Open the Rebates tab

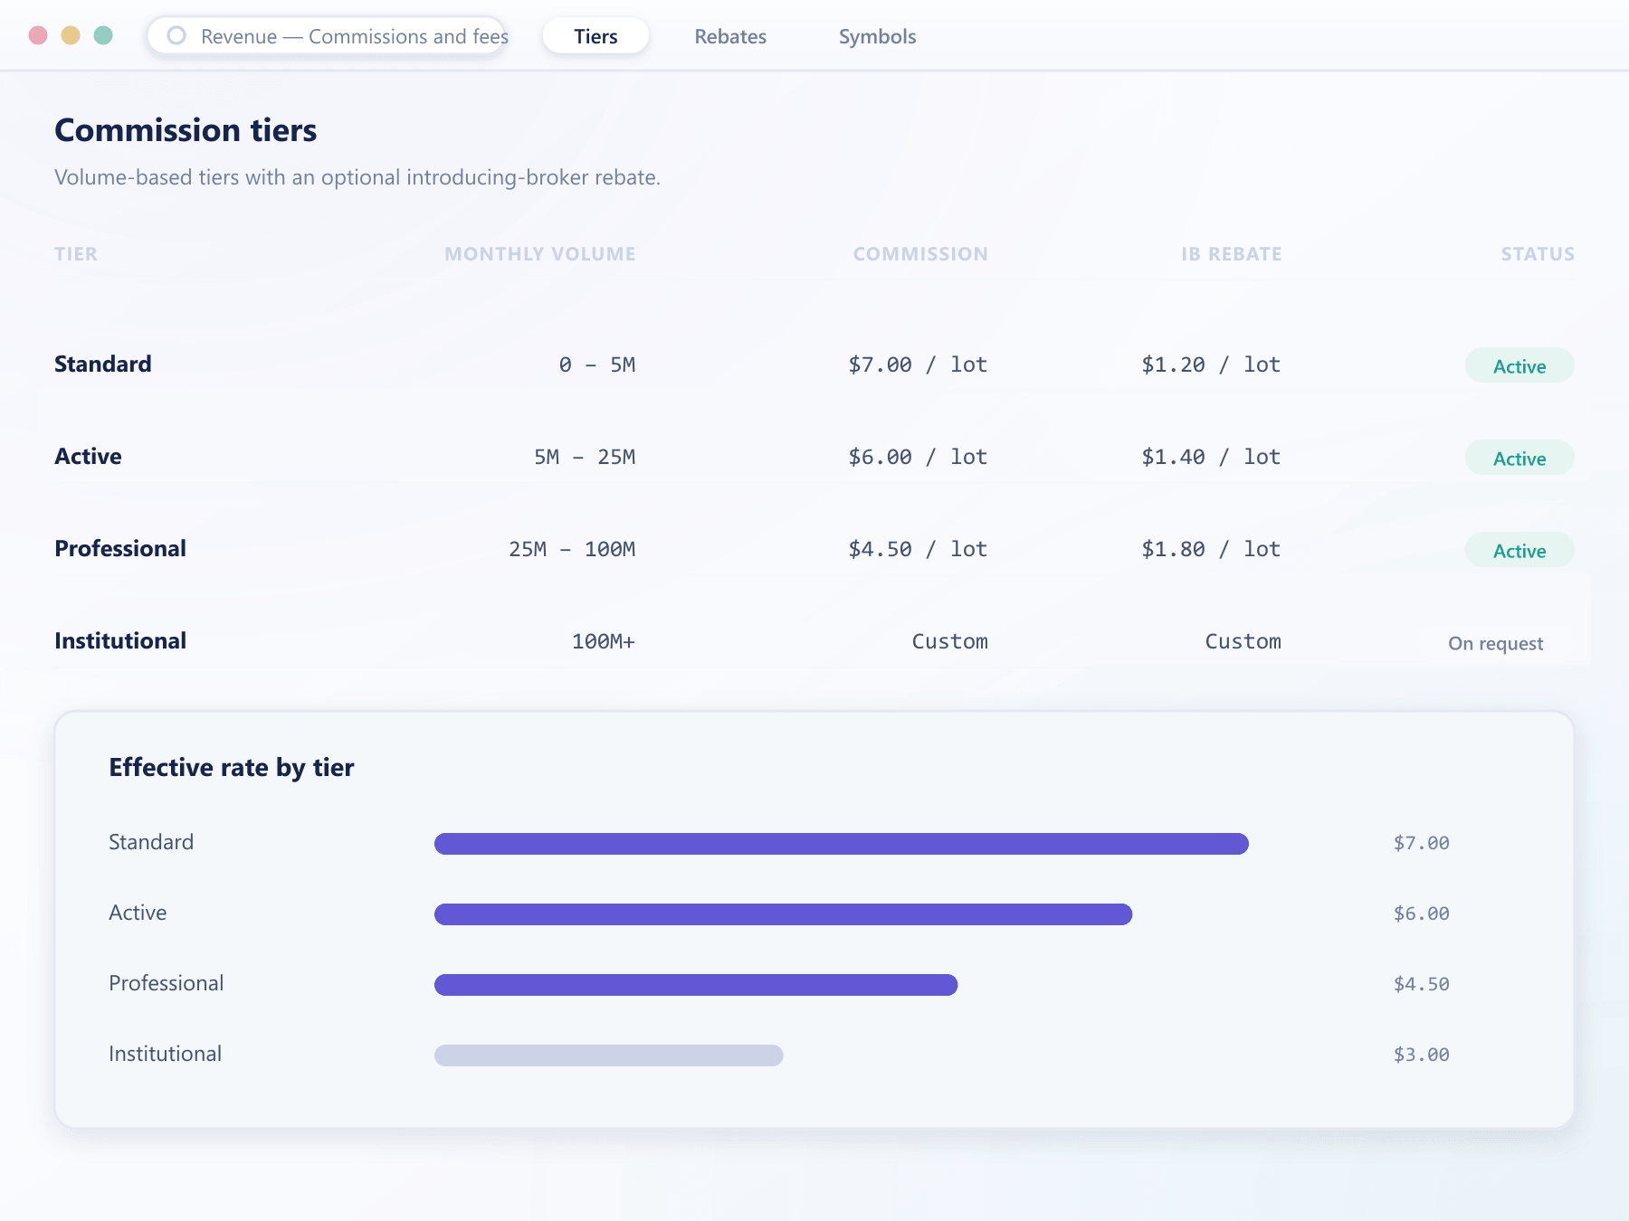pyautogui.click(x=730, y=36)
